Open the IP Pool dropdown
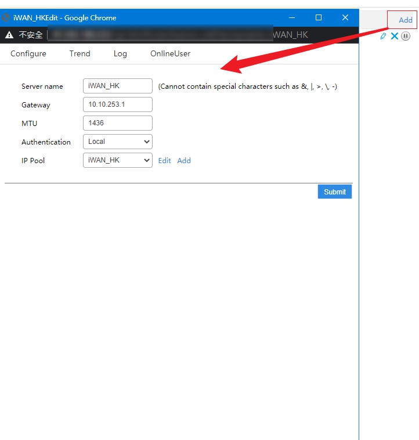Image resolution: width=419 pixels, height=440 pixels. [x=118, y=160]
